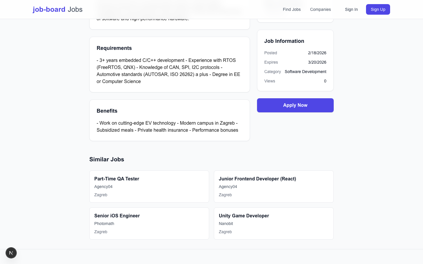423x264 pixels.
Task: Open the Part-Time QA Tester job
Action: point(117,179)
